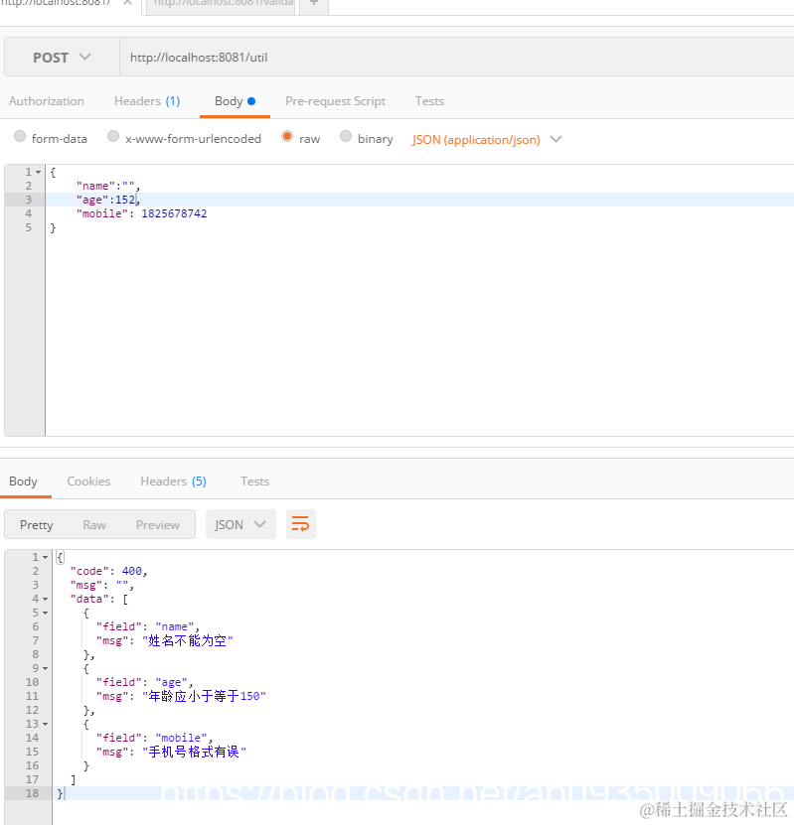Open the POST method dropdown
794x825 pixels.
pyautogui.click(x=62, y=58)
